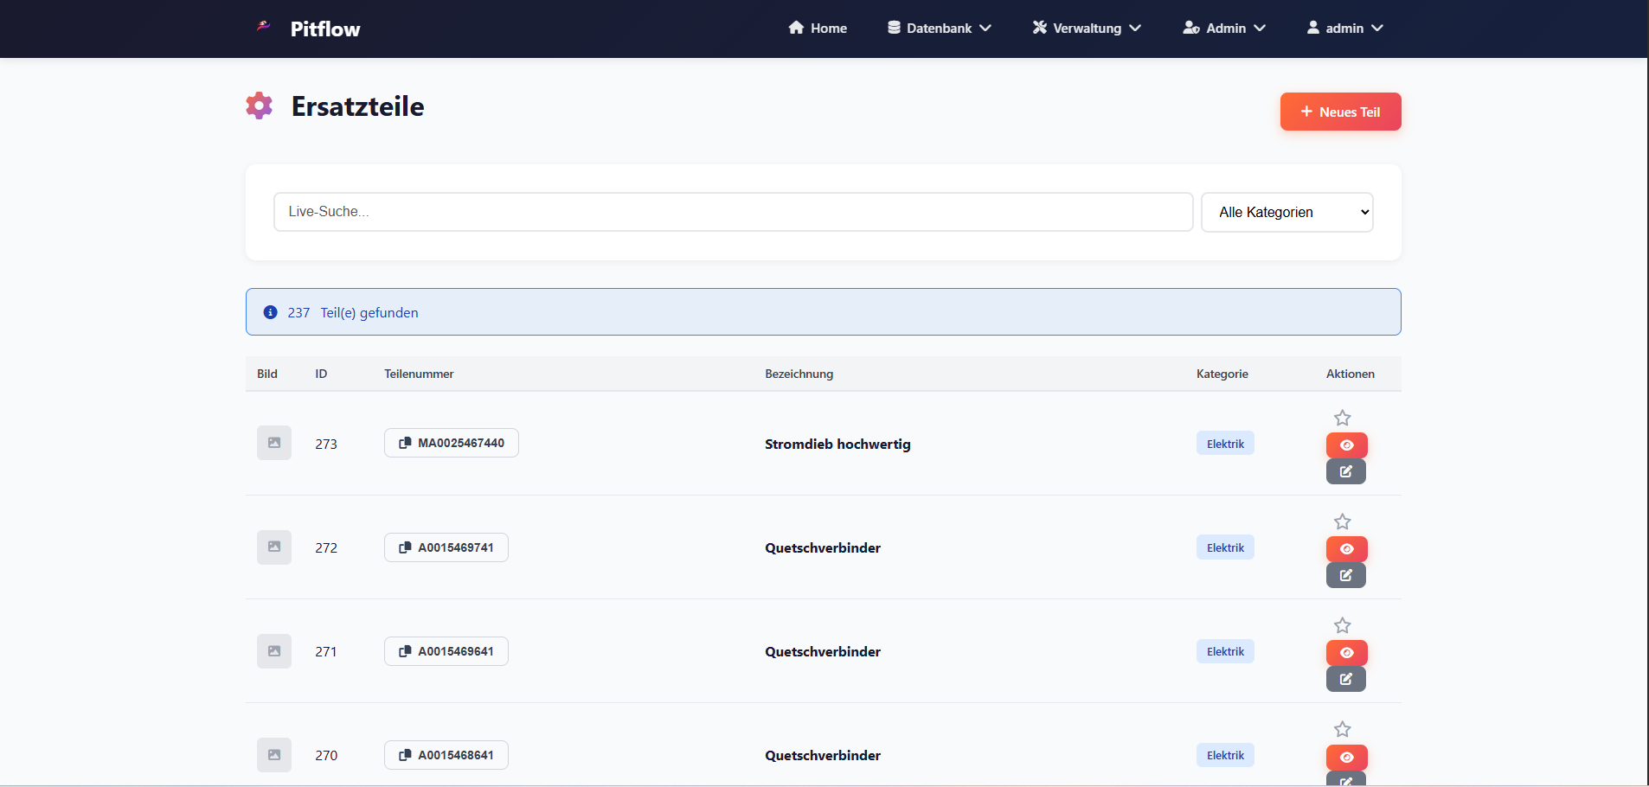
Task: Star part 271 as favorite
Action: (x=1342, y=625)
